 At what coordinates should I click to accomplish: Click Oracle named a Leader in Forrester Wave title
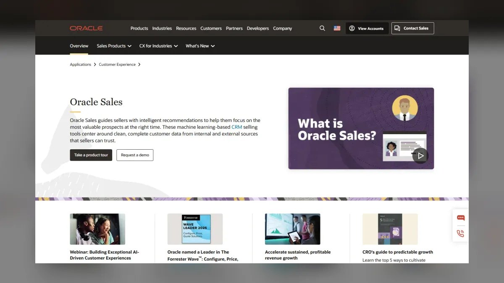pyautogui.click(x=203, y=255)
